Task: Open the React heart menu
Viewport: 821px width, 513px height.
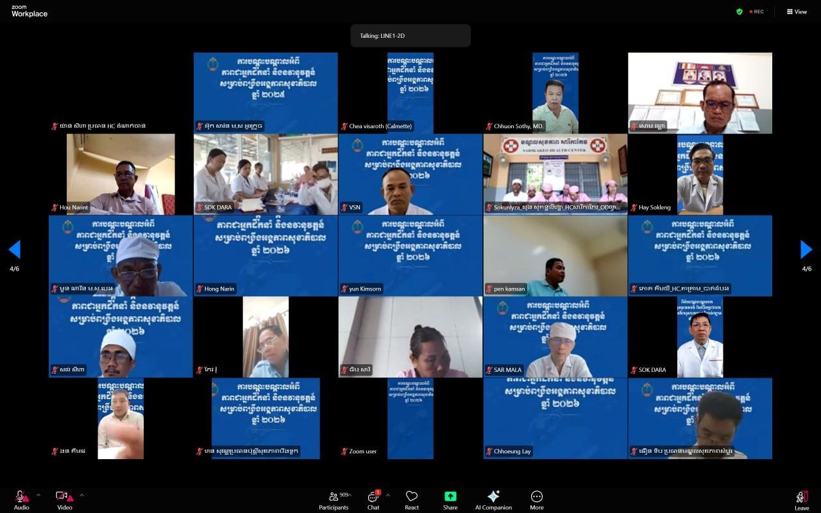Action: pyautogui.click(x=412, y=500)
